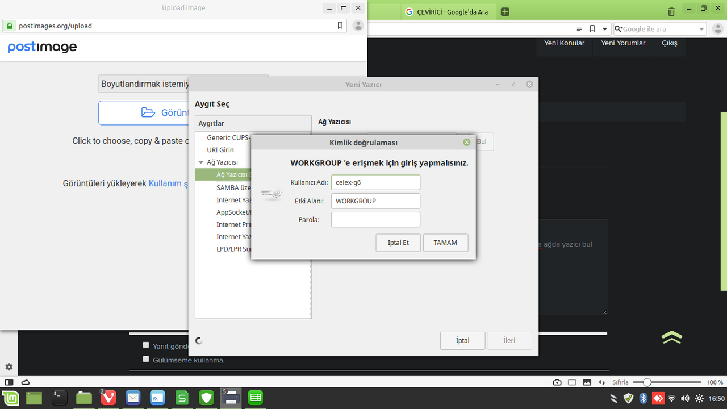
Task: Click the İleri button
Action: point(509,340)
